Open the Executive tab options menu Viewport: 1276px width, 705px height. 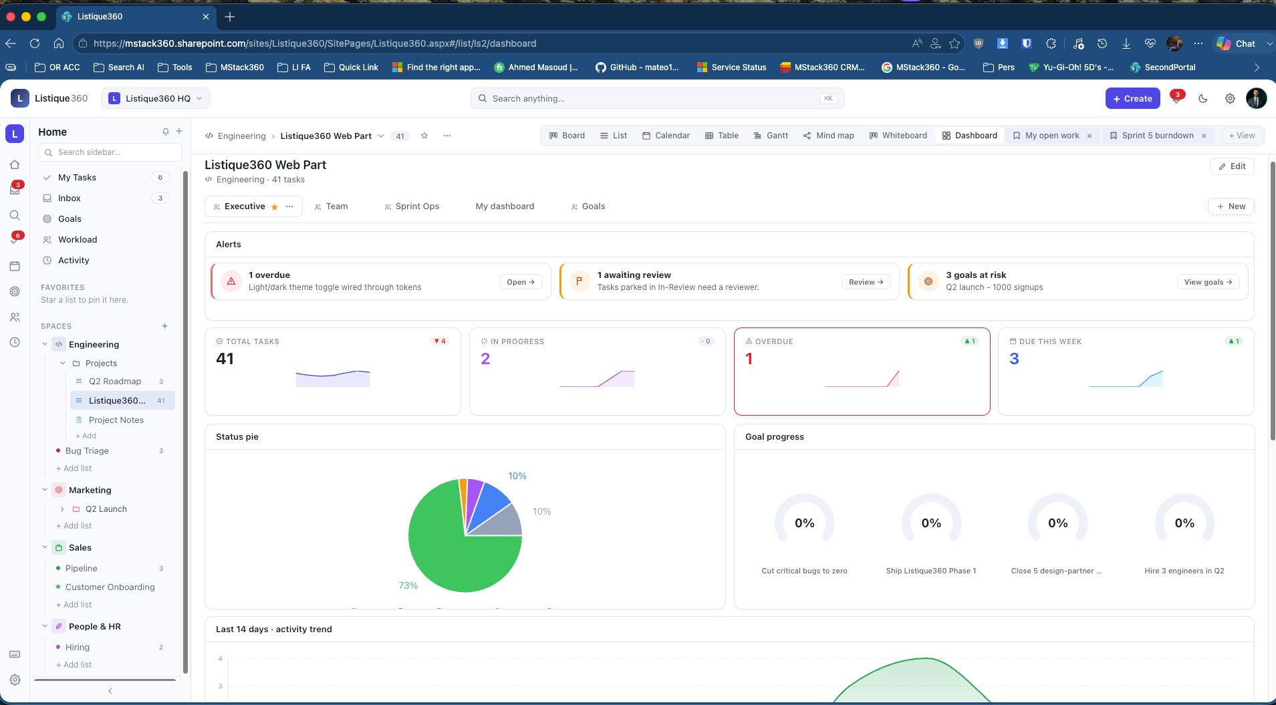click(x=289, y=206)
